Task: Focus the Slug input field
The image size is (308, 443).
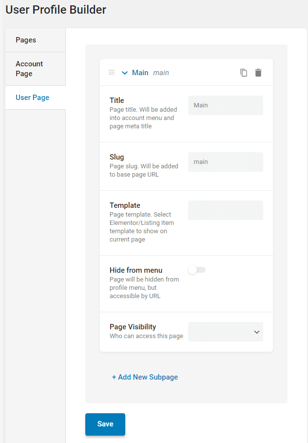Action: click(225, 162)
